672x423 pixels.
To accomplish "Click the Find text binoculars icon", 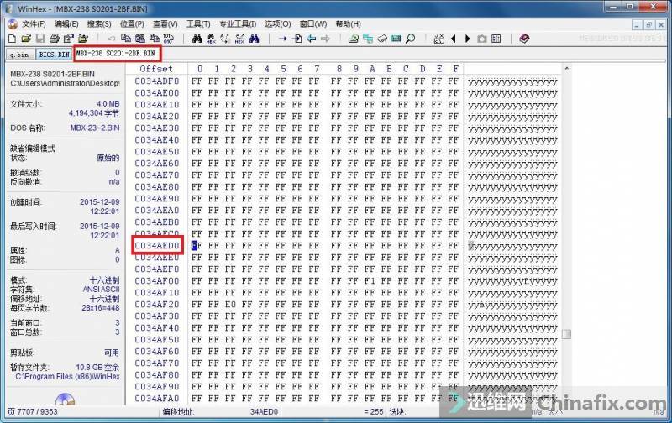I will tap(197, 39).
